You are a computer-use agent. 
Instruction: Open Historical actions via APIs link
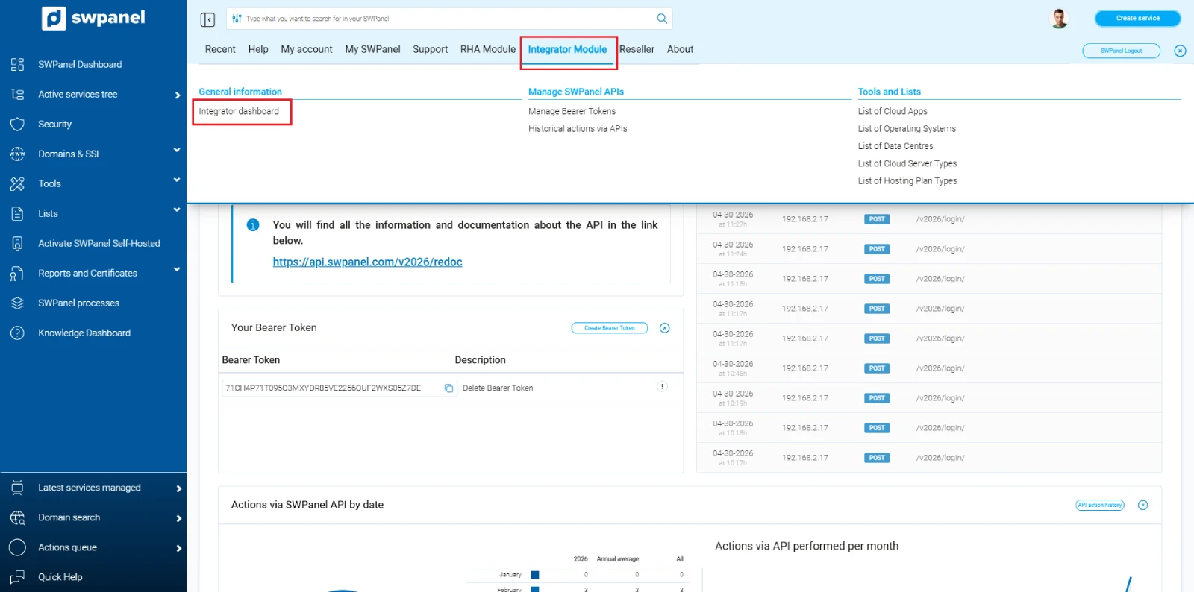[x=578, y=128]
